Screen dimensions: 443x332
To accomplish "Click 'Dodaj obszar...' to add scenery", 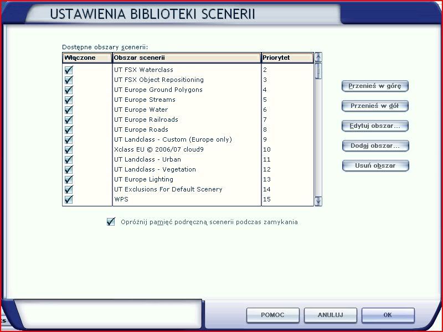I will [x=375, y=146].
